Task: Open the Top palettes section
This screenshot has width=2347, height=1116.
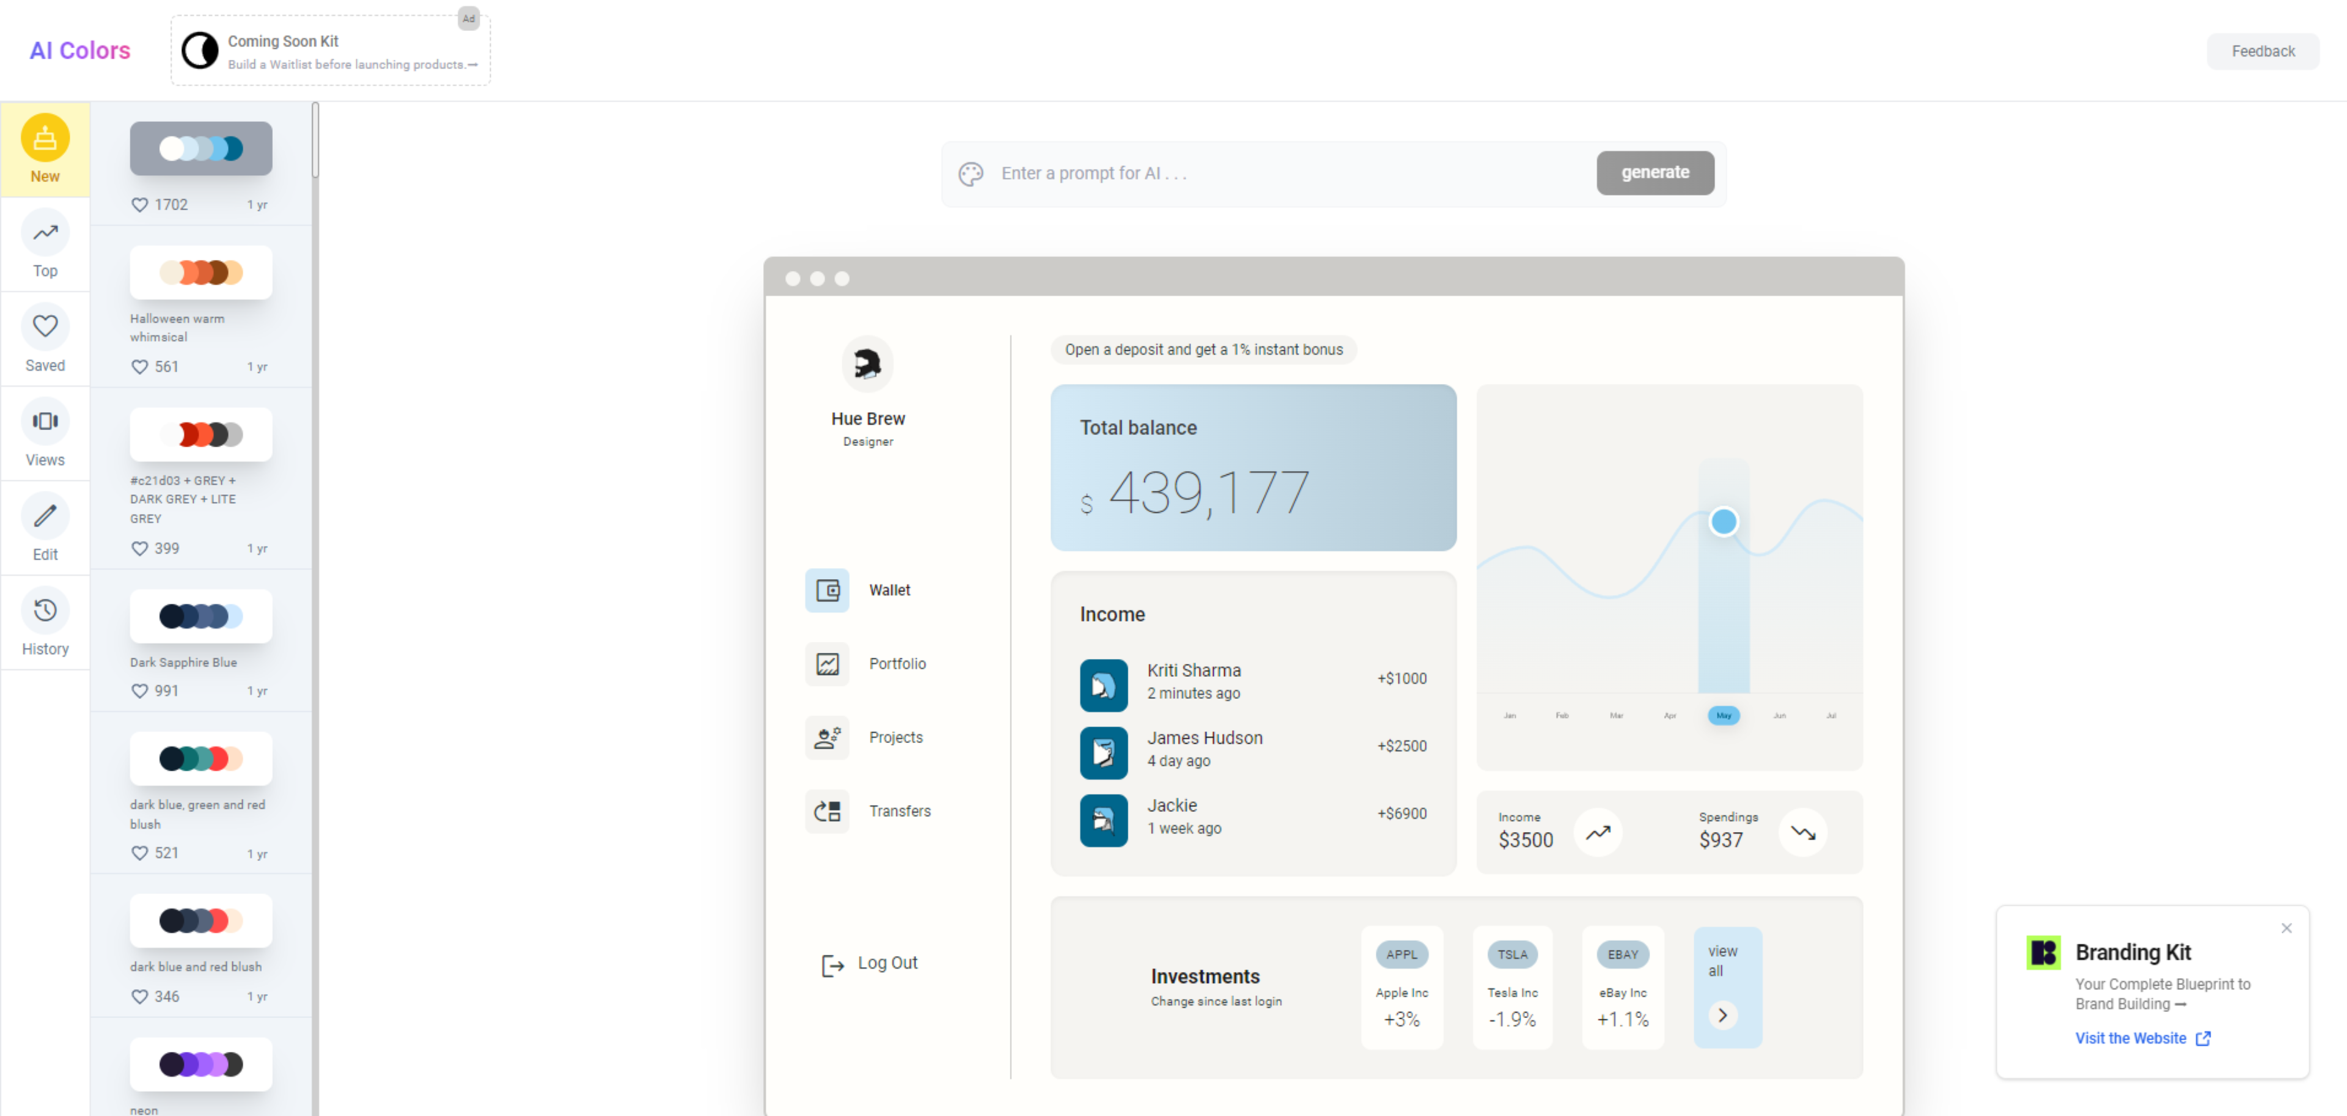Action: click(45, 244)
